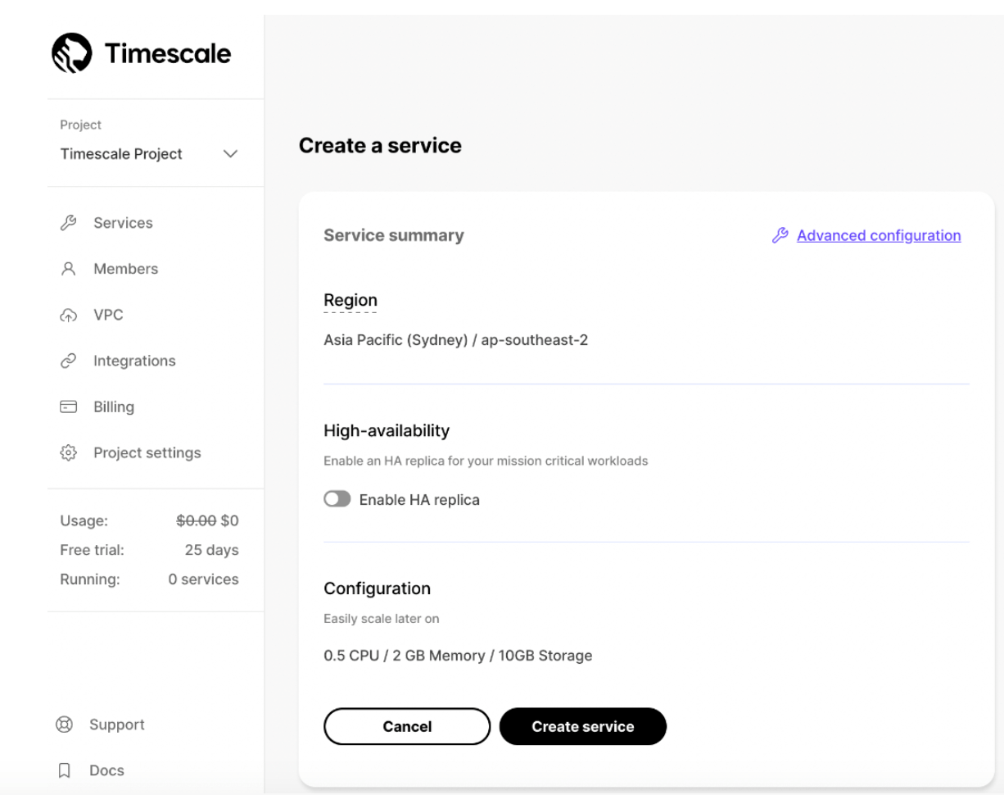This screenshot has width=1004, height=795.
Task: Open the Services menu item
Action: coord(123,223)
